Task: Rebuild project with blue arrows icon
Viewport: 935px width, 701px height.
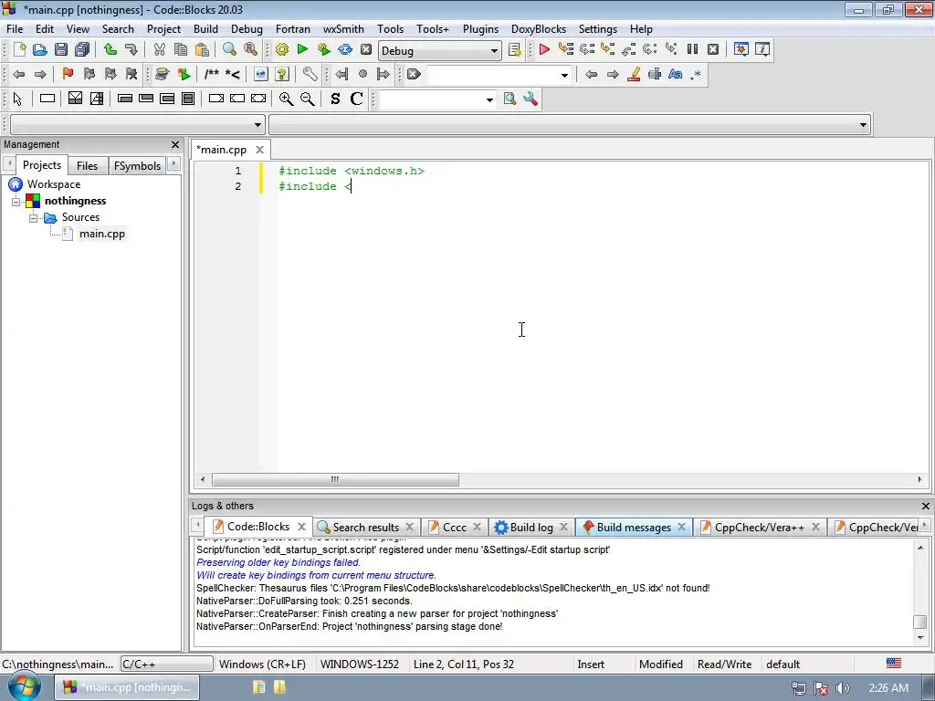Action: point(344,49)
